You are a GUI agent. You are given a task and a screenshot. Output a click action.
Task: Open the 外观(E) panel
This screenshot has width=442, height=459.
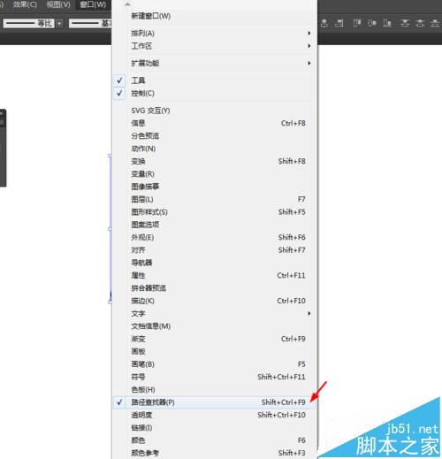215,237
